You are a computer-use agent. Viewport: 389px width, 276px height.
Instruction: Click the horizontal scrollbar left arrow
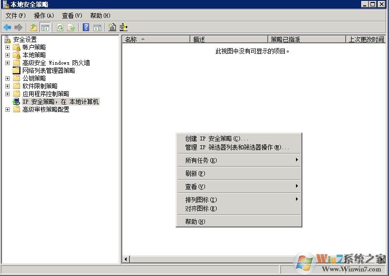click(126, 259)
